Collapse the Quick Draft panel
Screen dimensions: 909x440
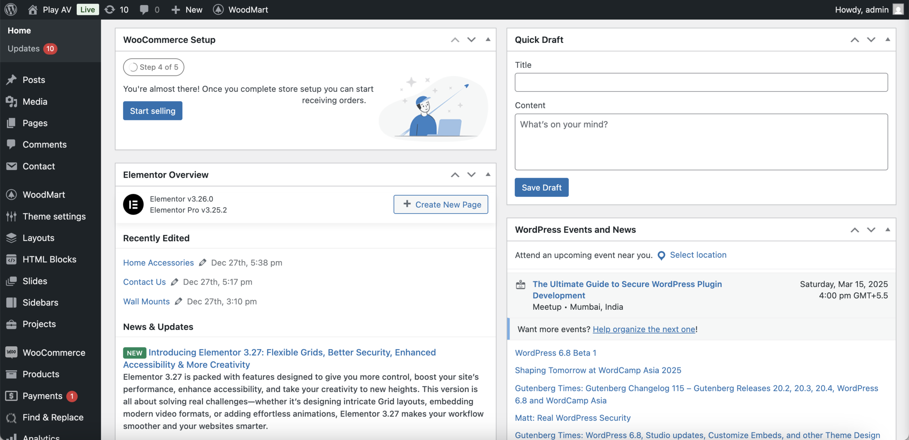pos(888,39)
